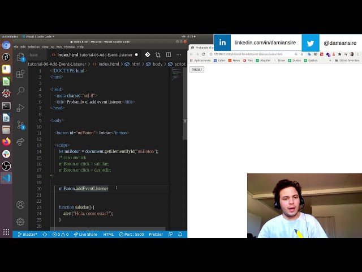The height and width of the screenshot is (272, 362).
Task: Open Slack from the Ubuntu dock
Action: tap(6, 154)
